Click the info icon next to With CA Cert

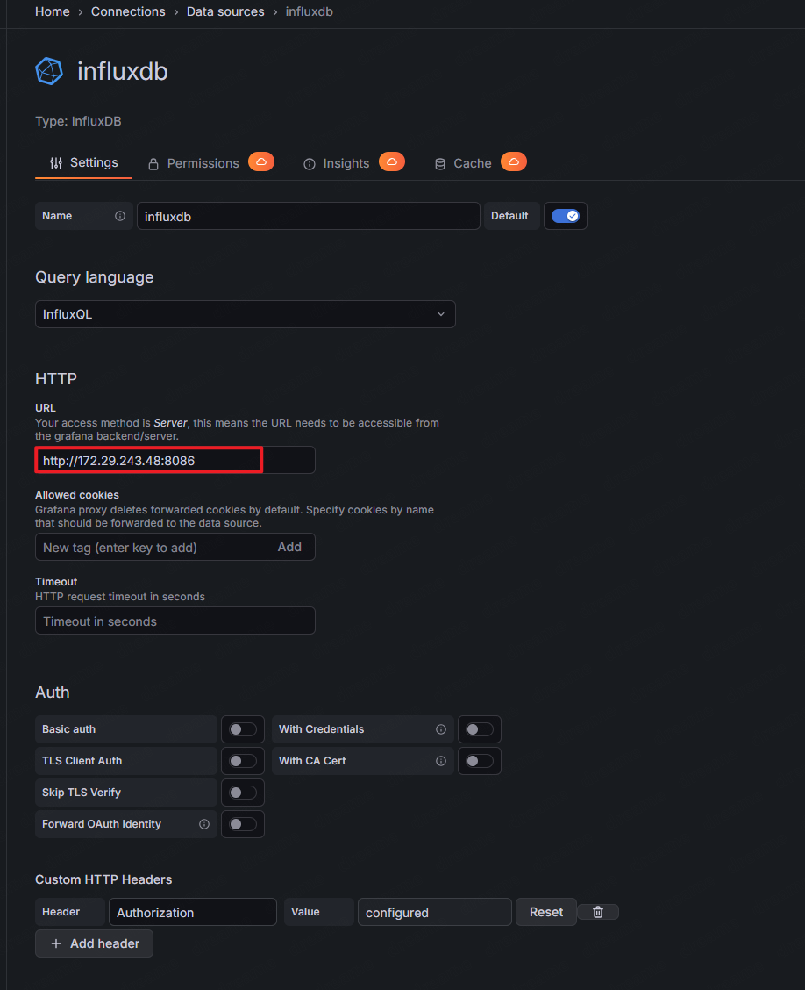441,761
